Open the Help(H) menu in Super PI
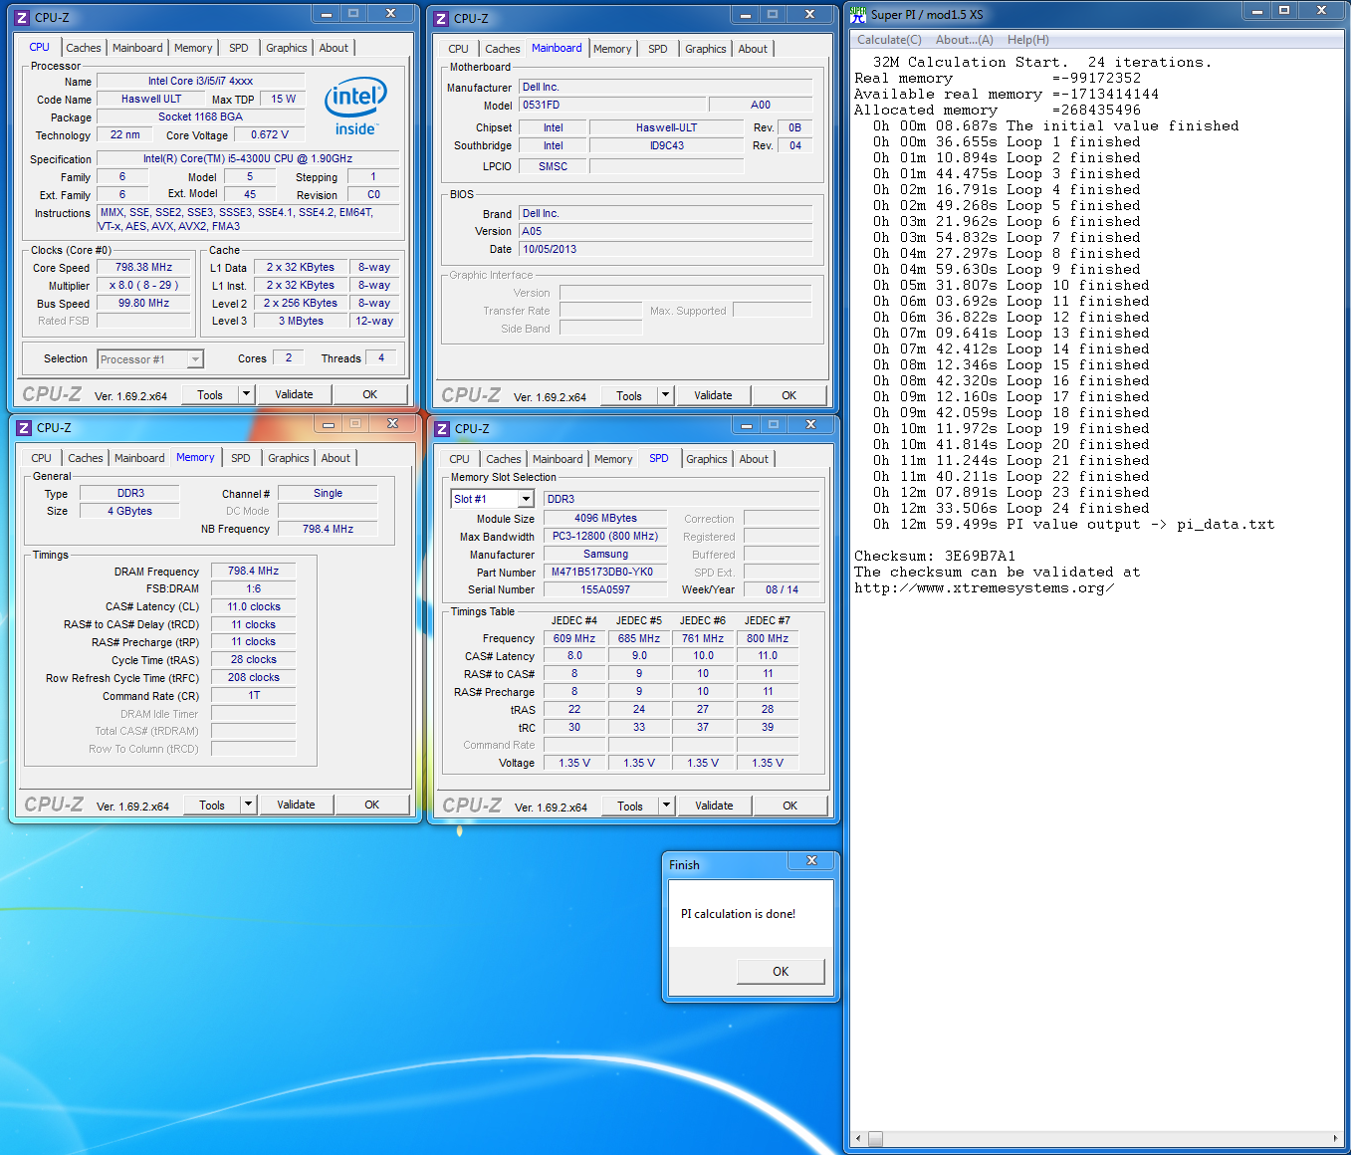 [1027, 40]
